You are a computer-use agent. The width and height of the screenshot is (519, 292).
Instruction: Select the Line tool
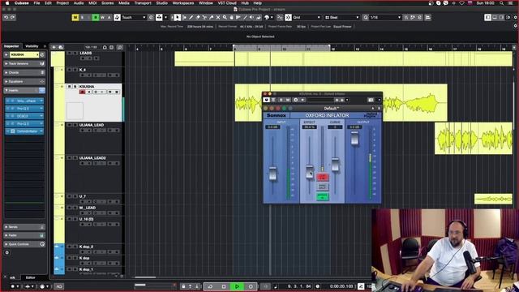pos(245,17)
